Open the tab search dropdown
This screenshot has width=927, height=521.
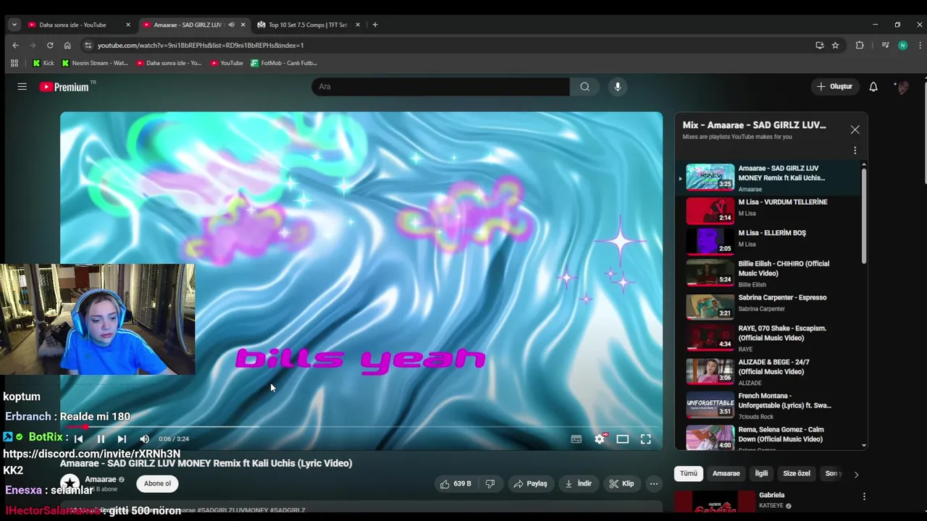pos(14,25)
